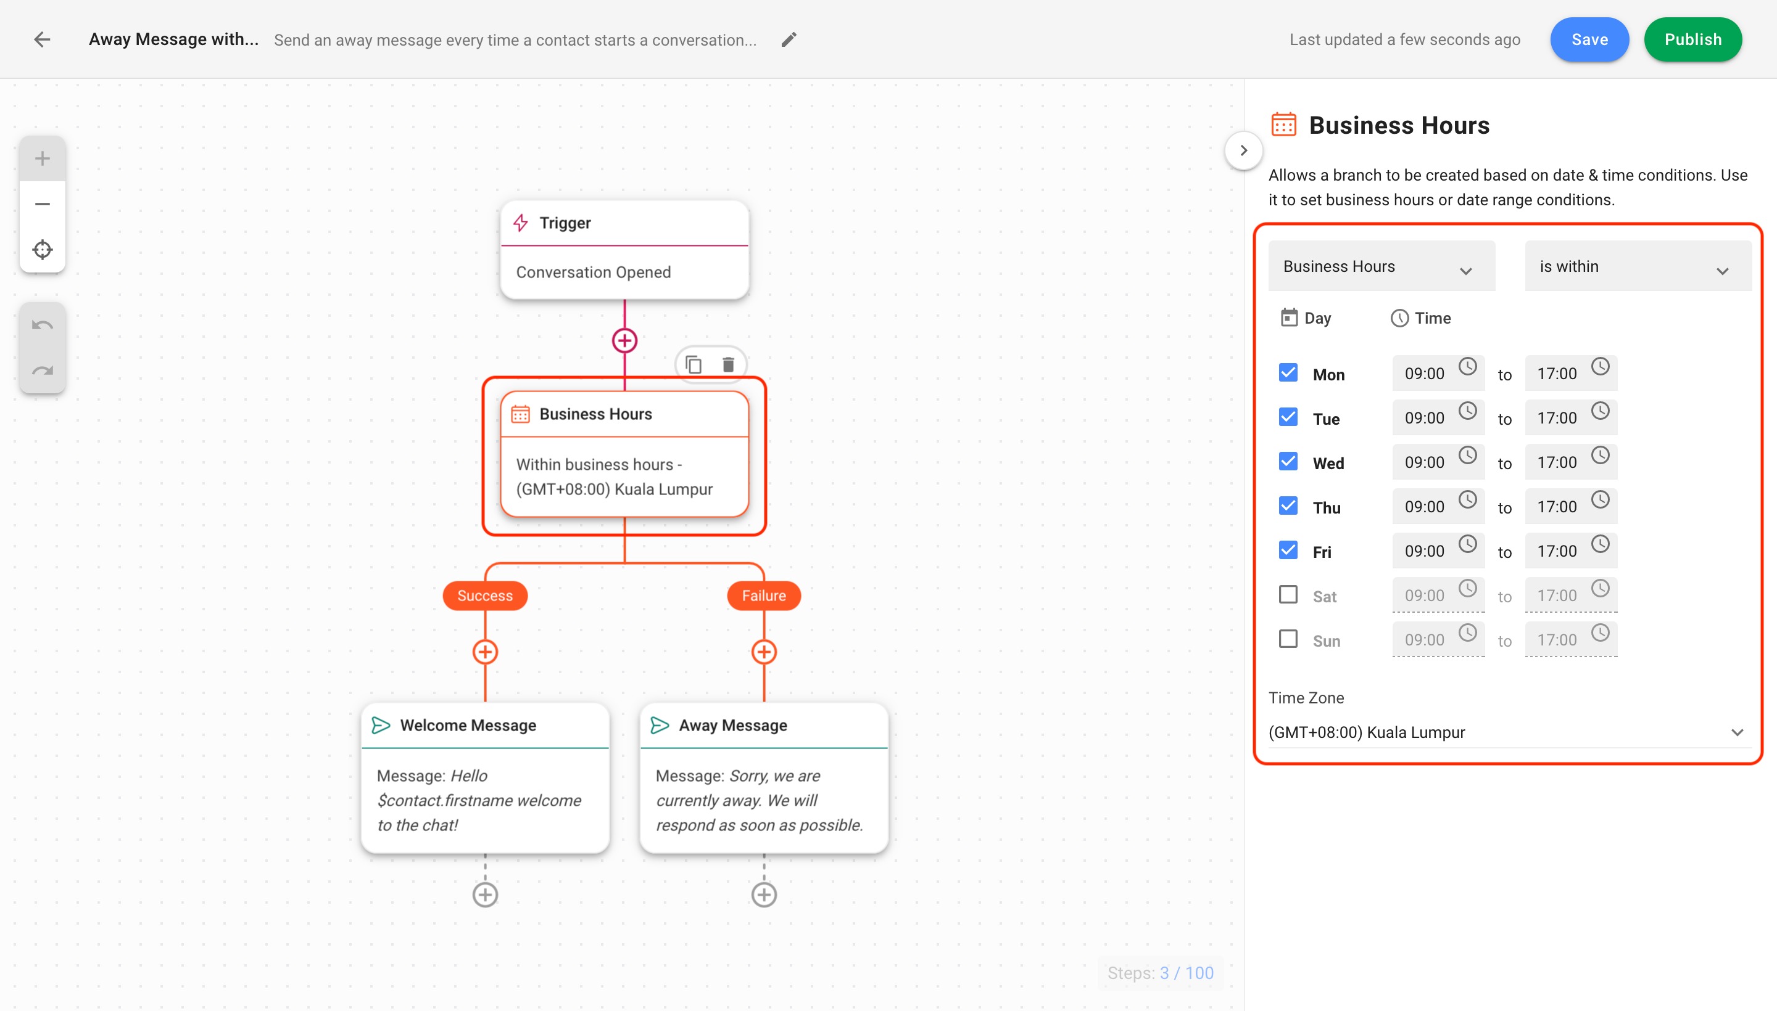The height and width of the screenshot is (1011, 1777).
Task: Click the Monday start time input field
Action: click(x=1424, y=373)
